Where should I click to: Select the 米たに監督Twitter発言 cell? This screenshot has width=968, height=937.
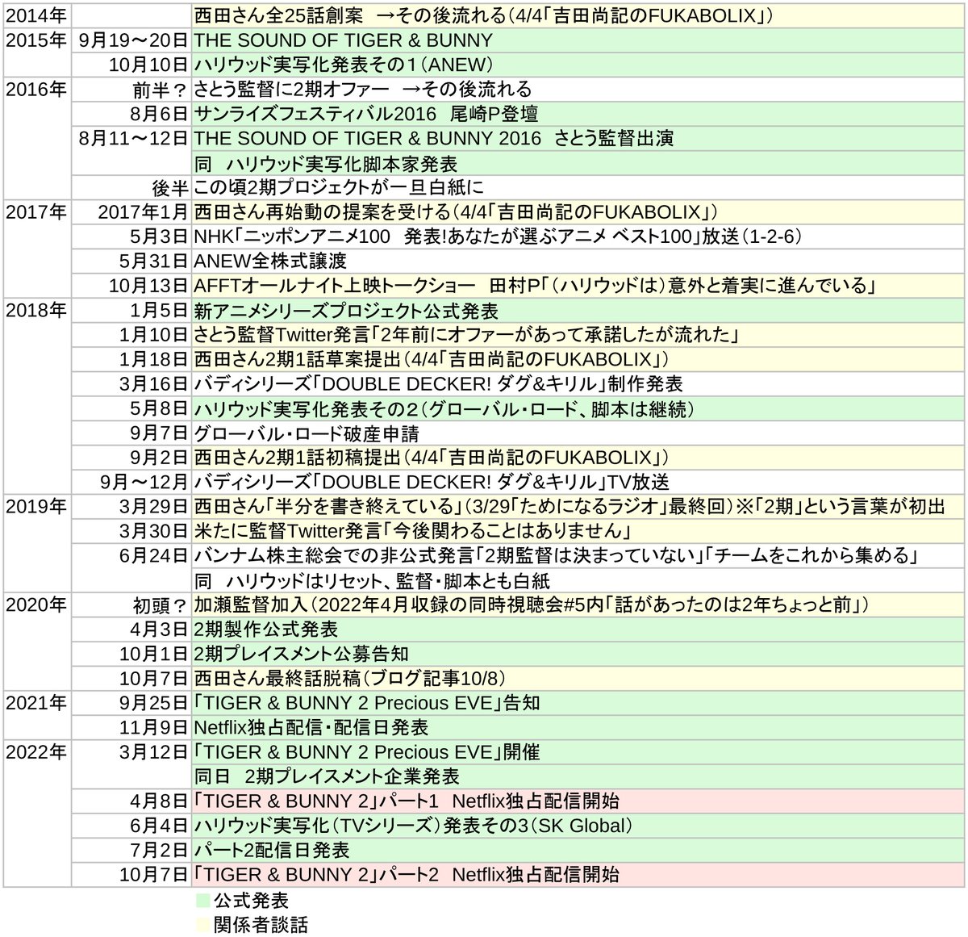578,531
